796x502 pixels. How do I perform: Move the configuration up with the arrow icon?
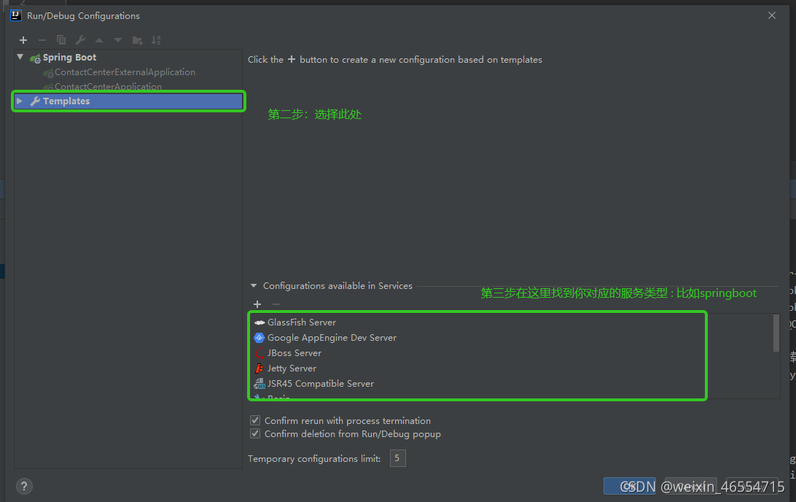pyautogui.click(x=99, y=40)
